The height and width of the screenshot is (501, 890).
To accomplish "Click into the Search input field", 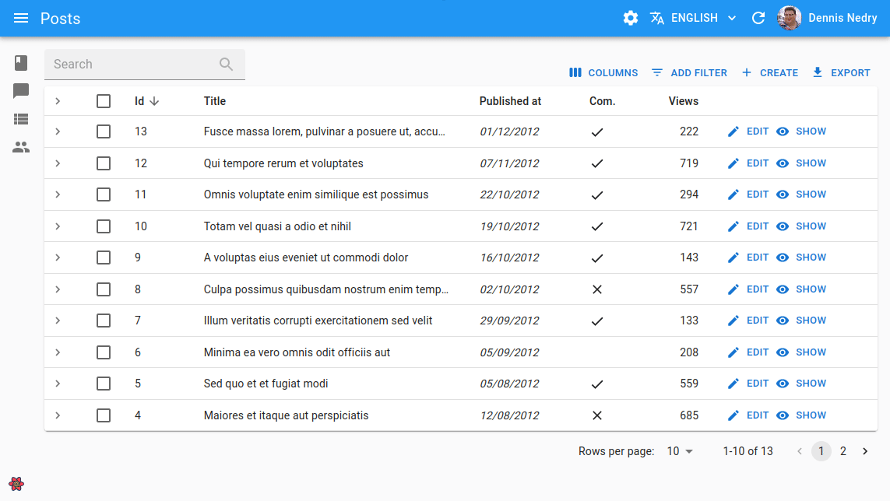I will click(133, 64).
